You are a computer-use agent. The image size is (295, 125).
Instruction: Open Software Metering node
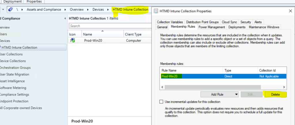(x=13, y=88)
